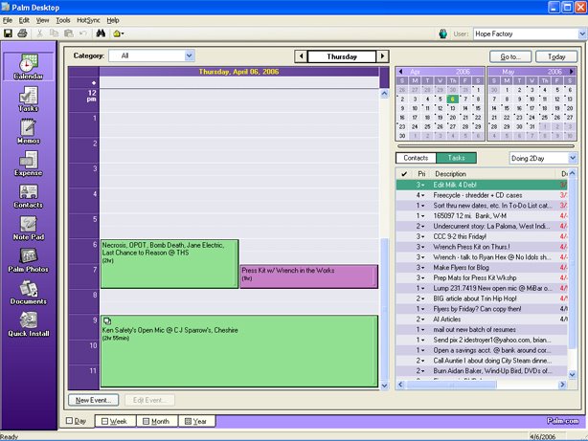The height and width of the screenshot is (441, 588).
Task: Open the Edit menu
Action: coord(24,20)
